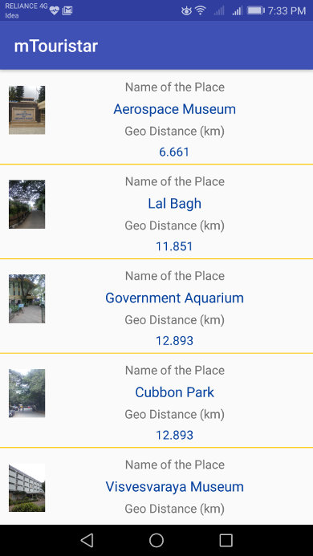Image resolution: width=313 pixels, height=556 pixels.
Task: Open the Aerospace Museum thumbnail photo
Action: tap(27, 110)
